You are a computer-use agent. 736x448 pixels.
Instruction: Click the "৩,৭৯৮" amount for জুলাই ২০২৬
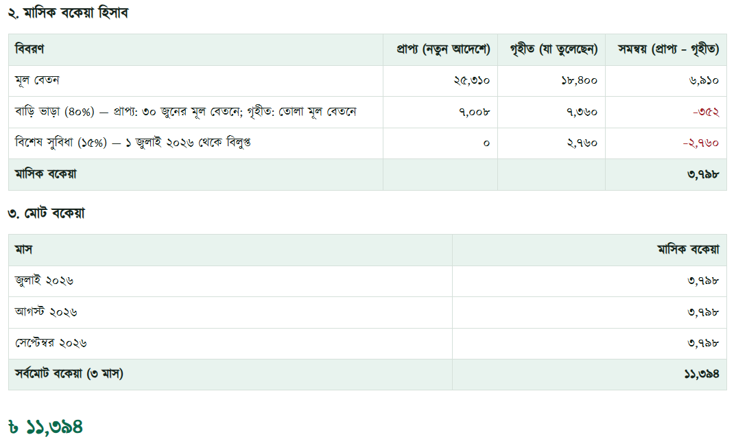coord(703,281)
